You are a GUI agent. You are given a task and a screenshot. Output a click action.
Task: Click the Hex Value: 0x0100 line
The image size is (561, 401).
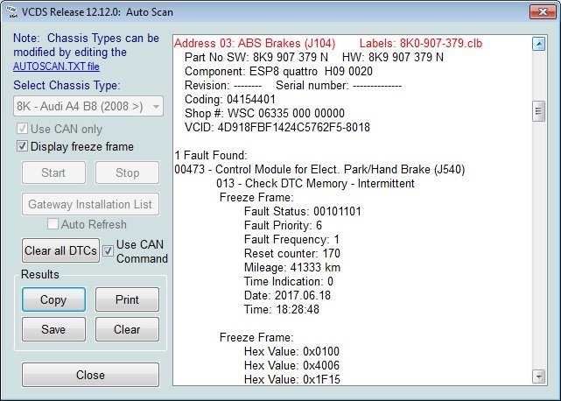pyautogui.click(x=291, y=351)
